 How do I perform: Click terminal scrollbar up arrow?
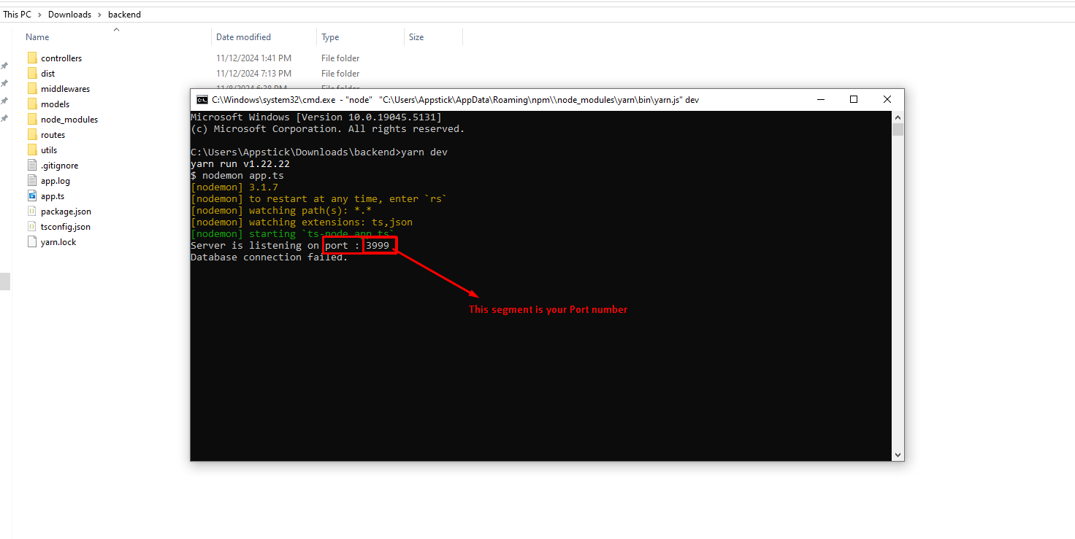point(898,117)
